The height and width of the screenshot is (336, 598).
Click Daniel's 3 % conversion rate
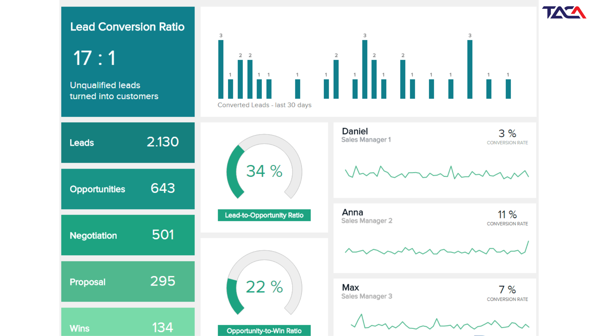[507, 133]
